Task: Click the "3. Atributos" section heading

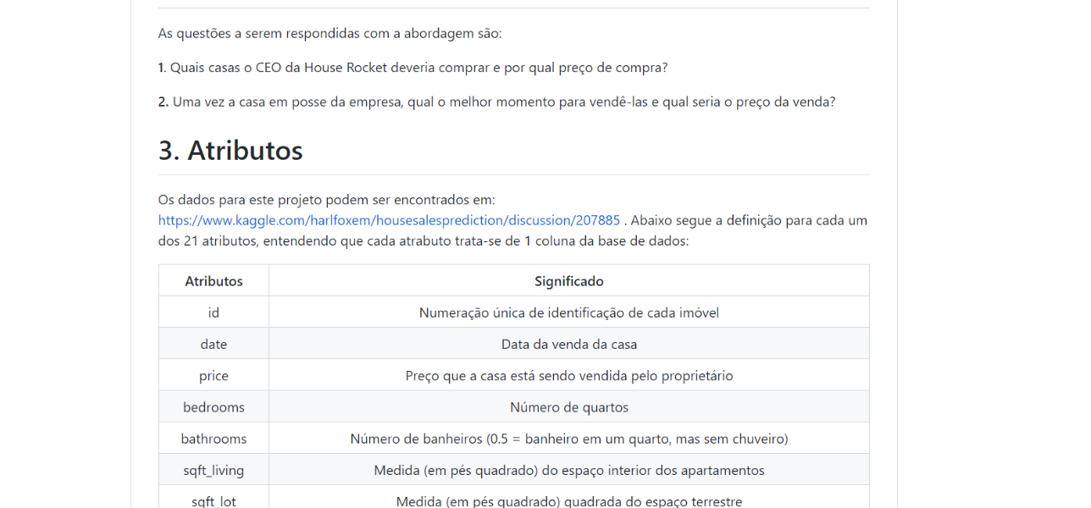Action: point(230,151)
